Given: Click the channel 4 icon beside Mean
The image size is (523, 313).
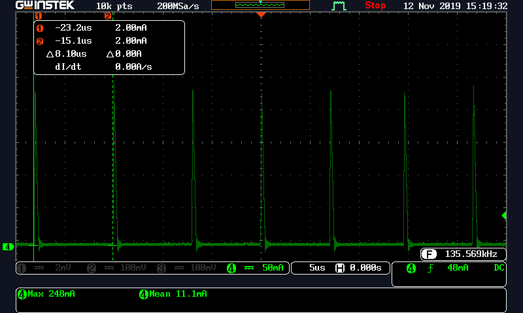Looking at the screenshot, I should pos(144,294).
